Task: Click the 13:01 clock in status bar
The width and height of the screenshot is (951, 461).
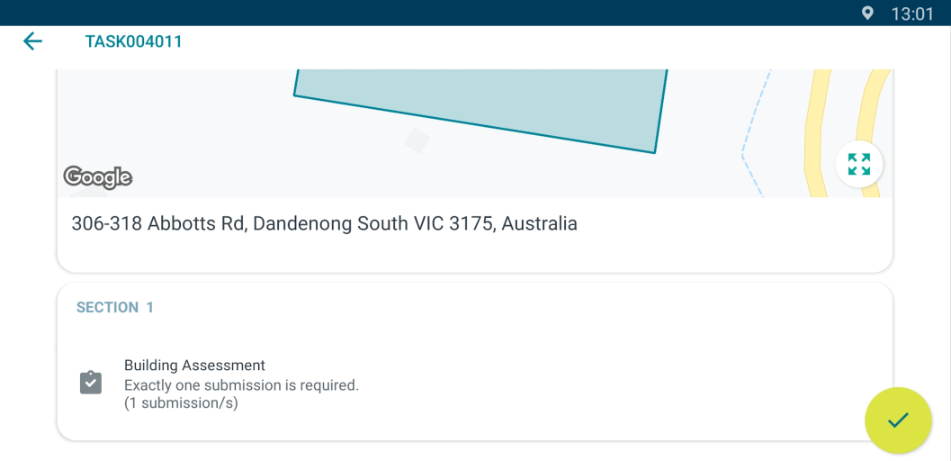Action: pos(911,14)
